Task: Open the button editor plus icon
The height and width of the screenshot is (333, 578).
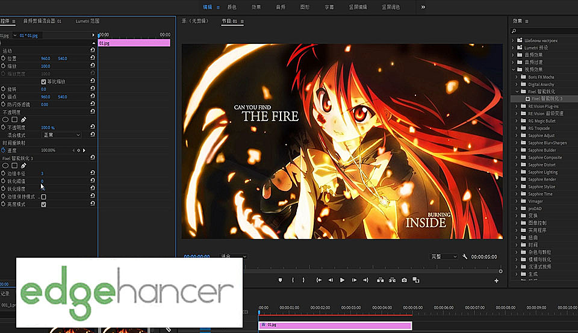Action: tap(497, 281)
